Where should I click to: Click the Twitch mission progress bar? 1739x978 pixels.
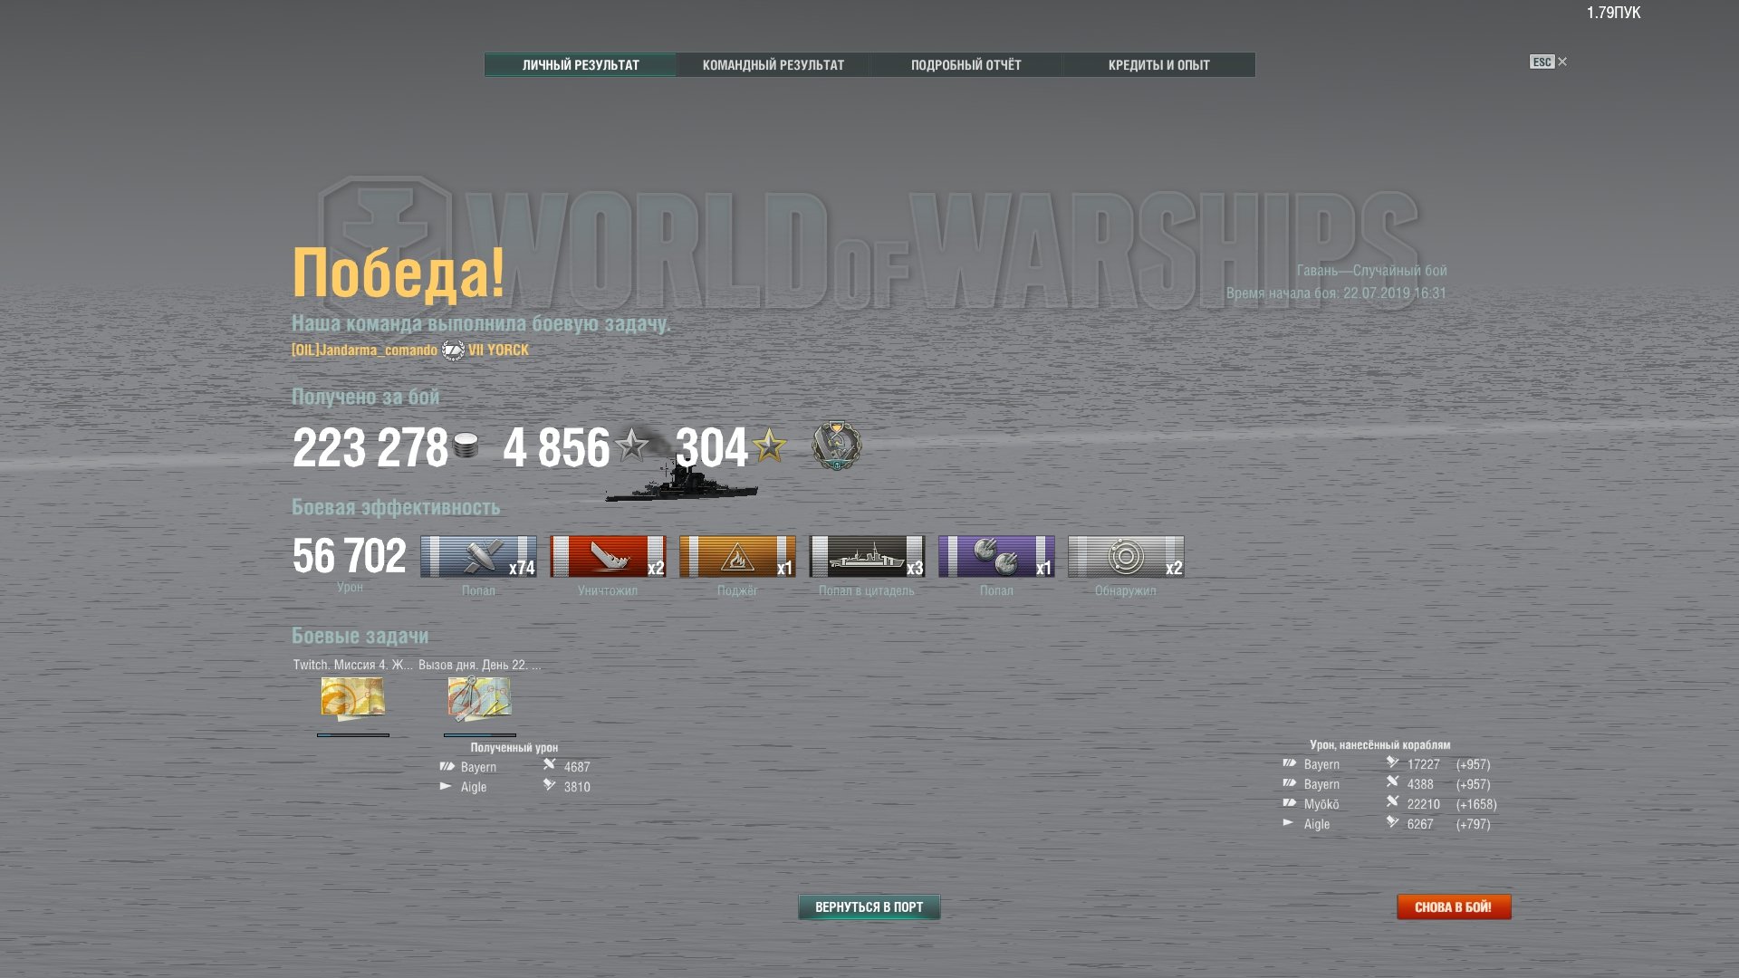click(352, 735)
